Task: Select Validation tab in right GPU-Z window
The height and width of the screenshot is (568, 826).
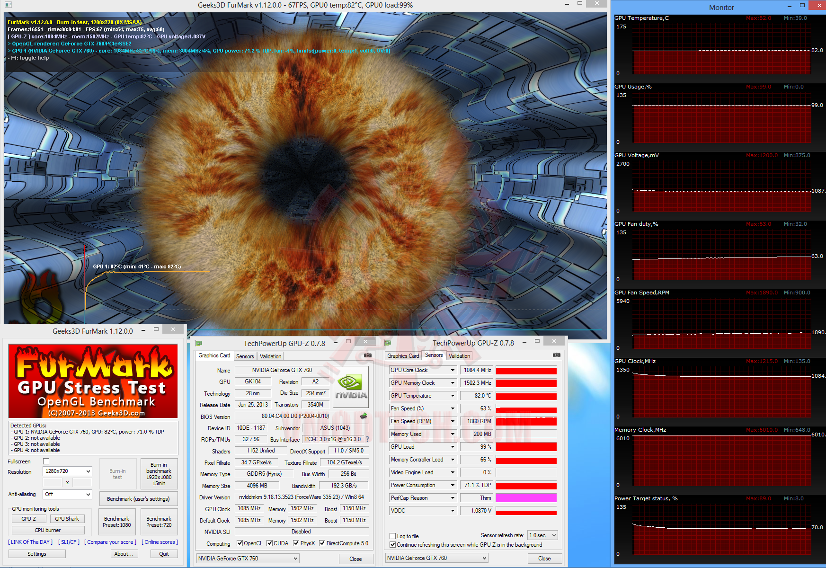Action: (x=460, y=356)
